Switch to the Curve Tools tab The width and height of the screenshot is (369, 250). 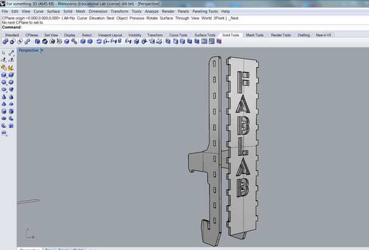tap(179, 35)
